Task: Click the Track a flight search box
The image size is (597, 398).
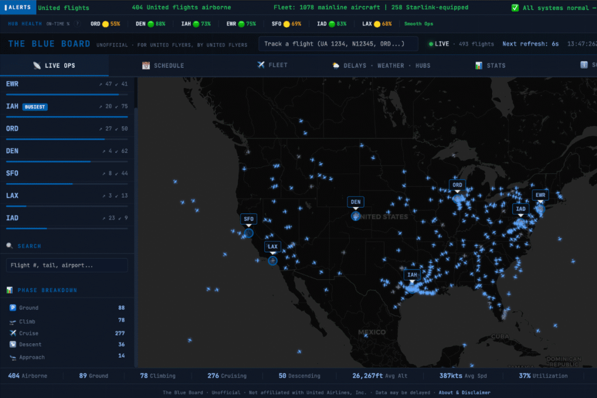Action: coord(338,44)
